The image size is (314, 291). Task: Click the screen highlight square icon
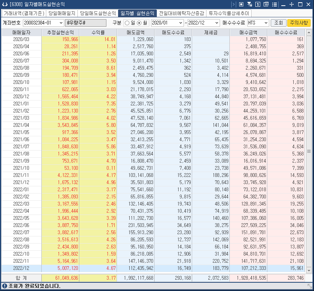(241, 5)
